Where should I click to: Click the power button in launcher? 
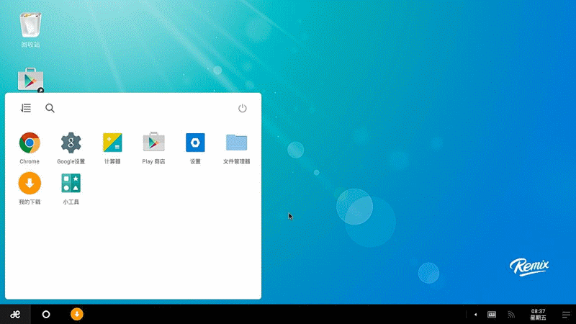[243, 108]
